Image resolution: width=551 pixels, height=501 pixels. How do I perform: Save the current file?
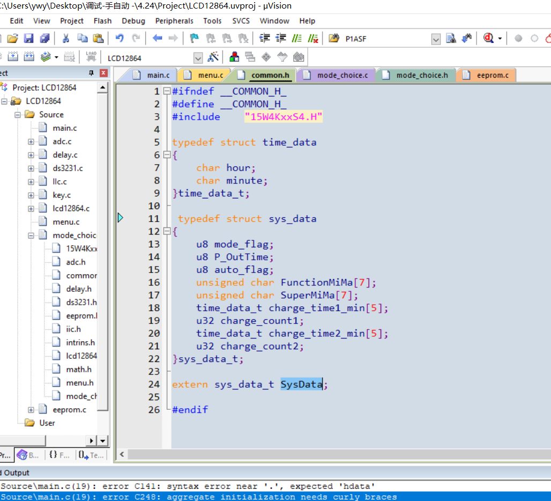(x=28, y=38)
